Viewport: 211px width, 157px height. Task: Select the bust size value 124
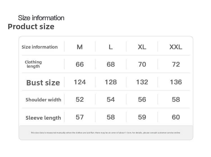tap(80, 82)
